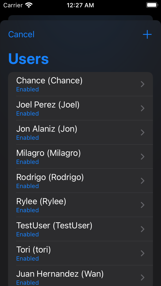Tap Cancel to dismiss the Users screen
This screenshot has width=161, height=286.
coord(21,34)
